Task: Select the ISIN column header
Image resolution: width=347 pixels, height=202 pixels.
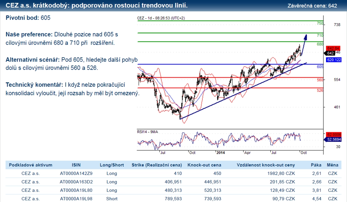Action: (x=76, y=165)
